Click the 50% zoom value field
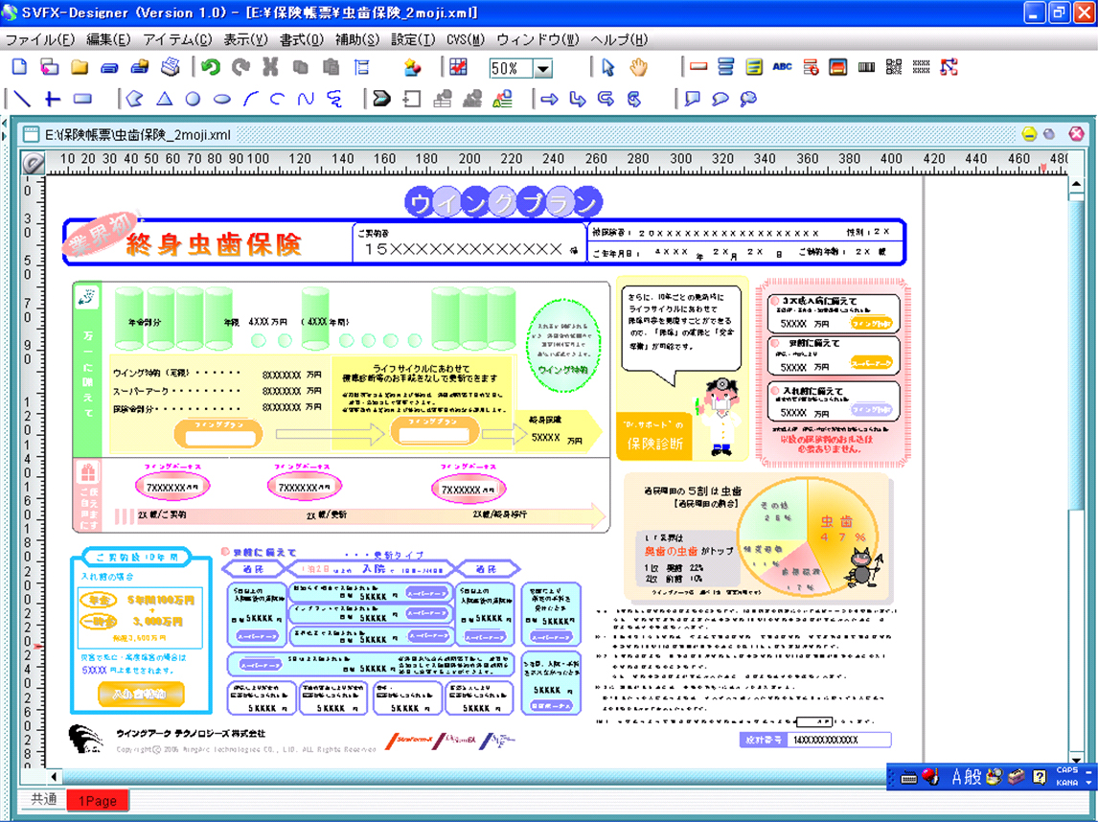This screenshot has width=1098, height=822. (512, 69)
